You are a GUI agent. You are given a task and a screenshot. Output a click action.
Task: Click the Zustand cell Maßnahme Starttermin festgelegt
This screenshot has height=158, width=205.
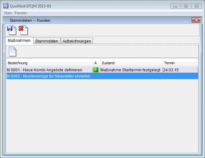coord(131,70)
